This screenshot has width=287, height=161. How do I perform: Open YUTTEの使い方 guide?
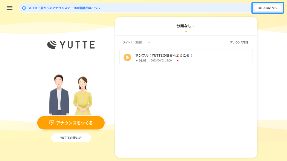[71, 138]
